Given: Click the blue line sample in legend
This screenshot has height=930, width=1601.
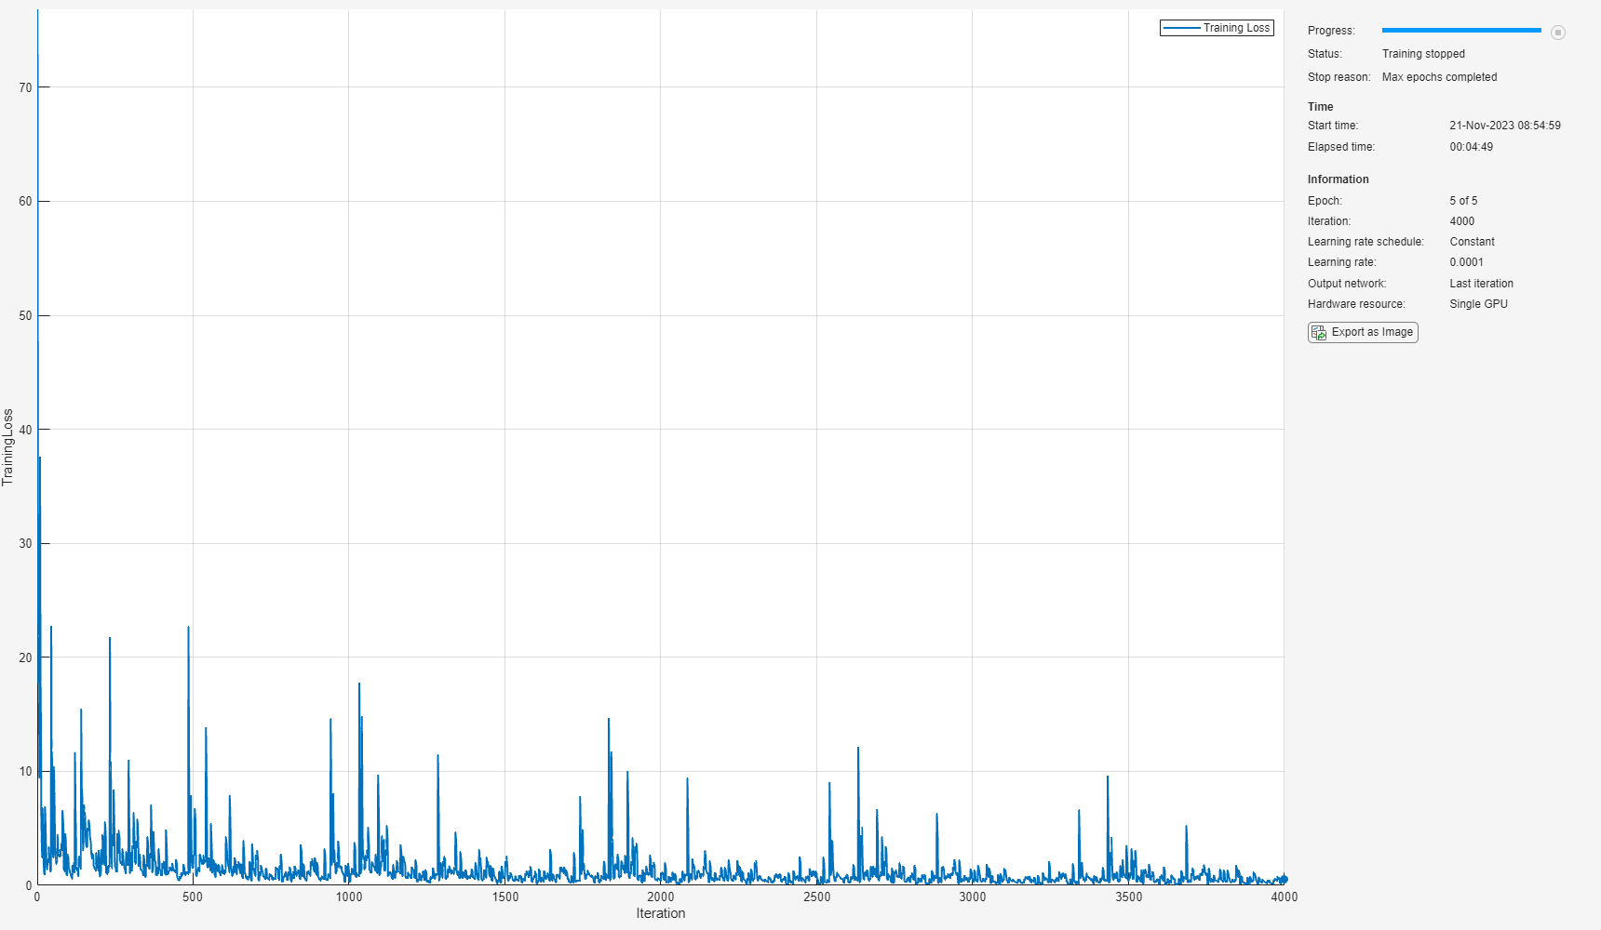Looking at the screenshot, I should [x=1181, y=28].
